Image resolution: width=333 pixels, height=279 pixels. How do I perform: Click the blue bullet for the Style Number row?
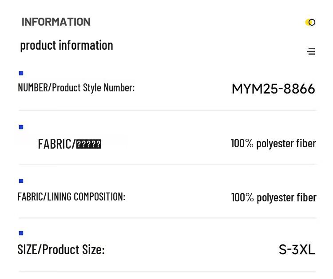(x=21, y=73)
